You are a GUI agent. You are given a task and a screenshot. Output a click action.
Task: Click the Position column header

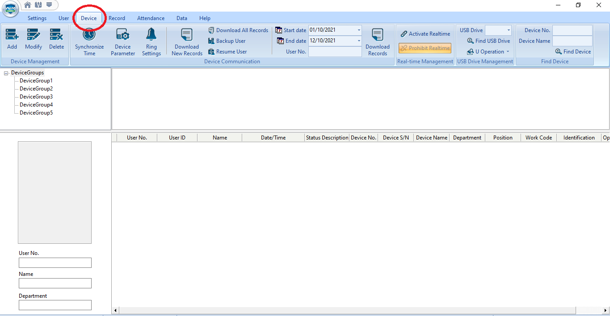pyautogui.click(x=503, y=138)
